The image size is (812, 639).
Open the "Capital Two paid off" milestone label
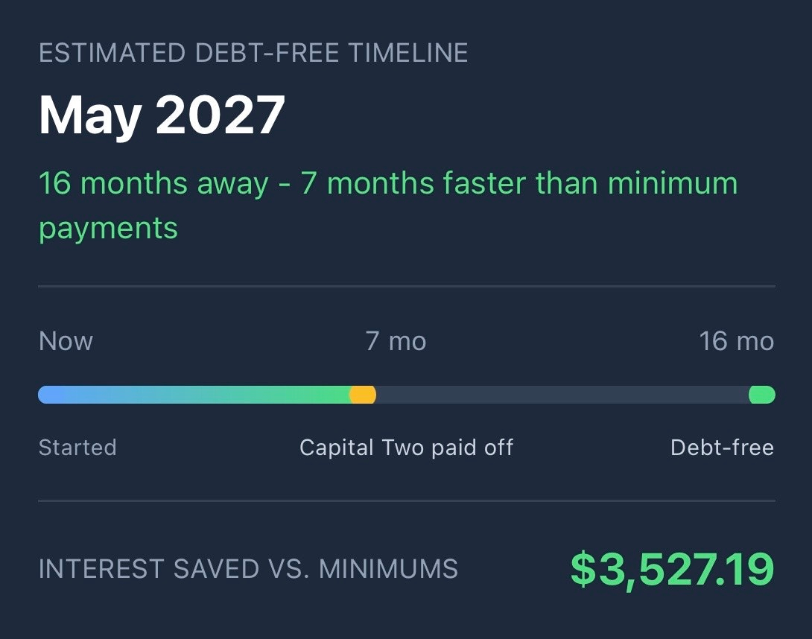[x=406, y=448]
